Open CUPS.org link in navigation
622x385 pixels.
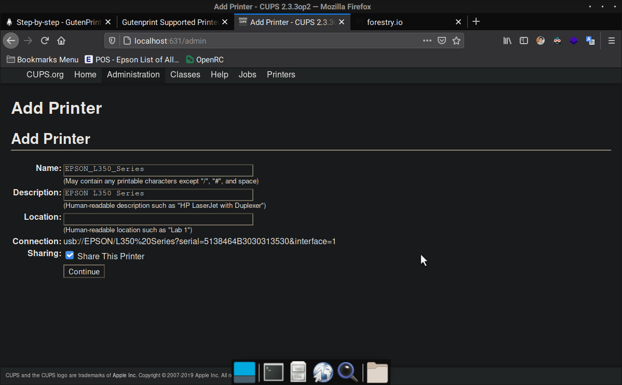pyautogui.click(x=45, y=75)
